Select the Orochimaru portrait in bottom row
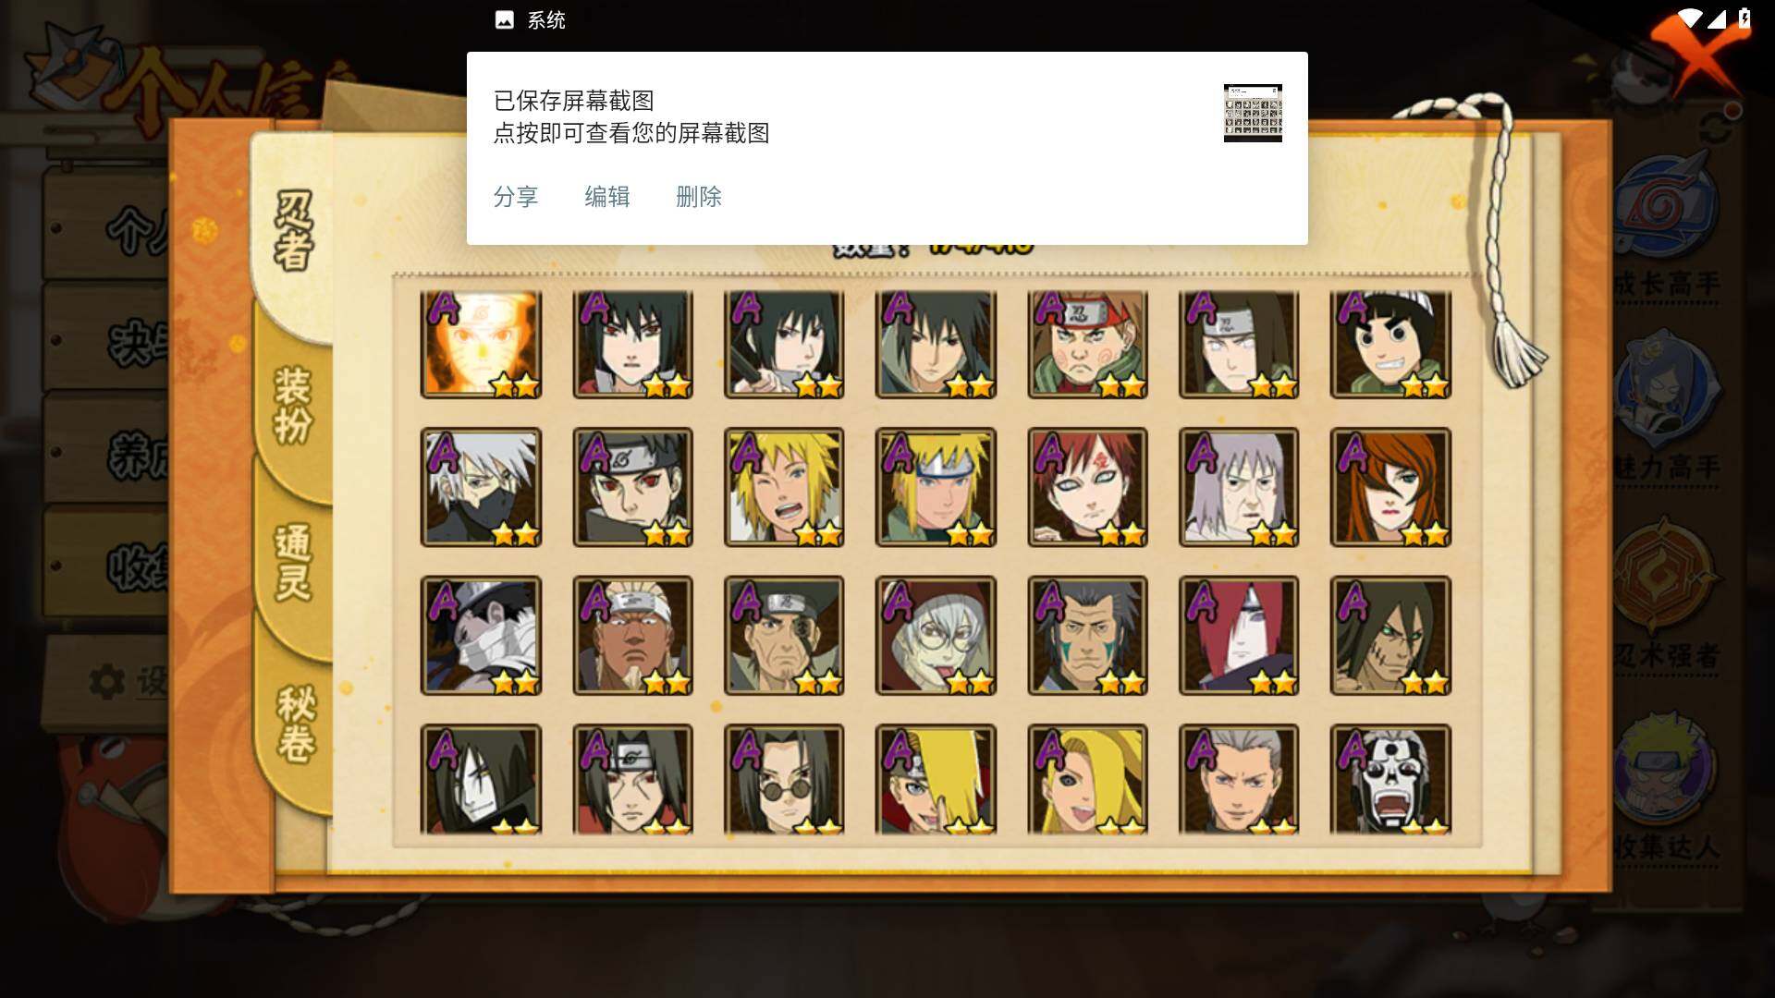Screen dimensions: 1775x998 coord(481,779)
